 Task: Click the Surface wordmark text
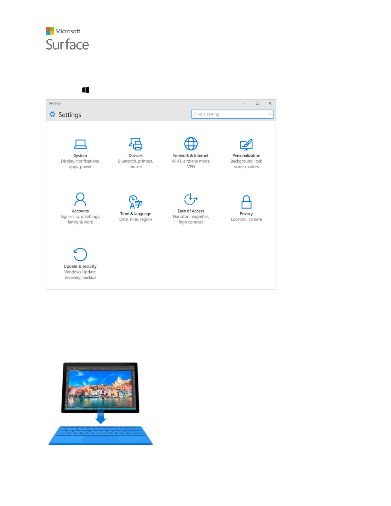(x=68, y=45)
